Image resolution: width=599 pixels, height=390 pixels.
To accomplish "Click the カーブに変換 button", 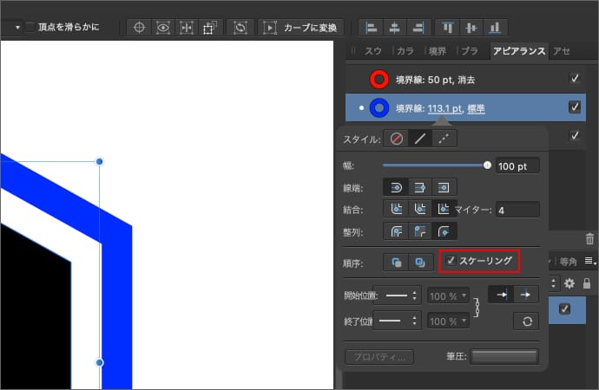I will pyautogui.click(x=302, y=28).
